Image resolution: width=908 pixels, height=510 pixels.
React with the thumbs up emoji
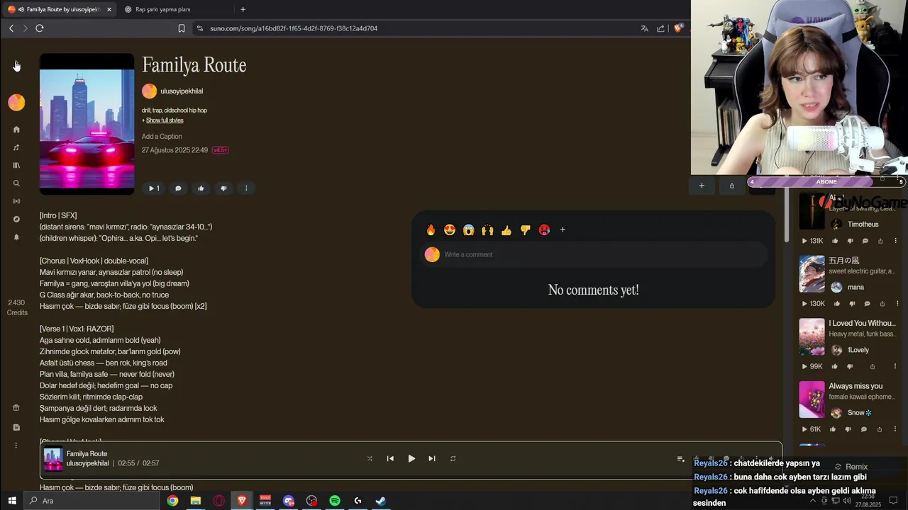click(x=506, y=229)
